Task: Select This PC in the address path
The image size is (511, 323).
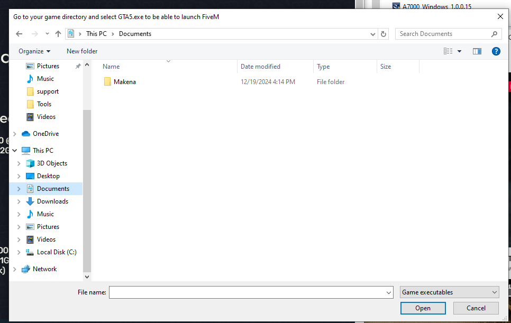Action: (x=96, y=34)
